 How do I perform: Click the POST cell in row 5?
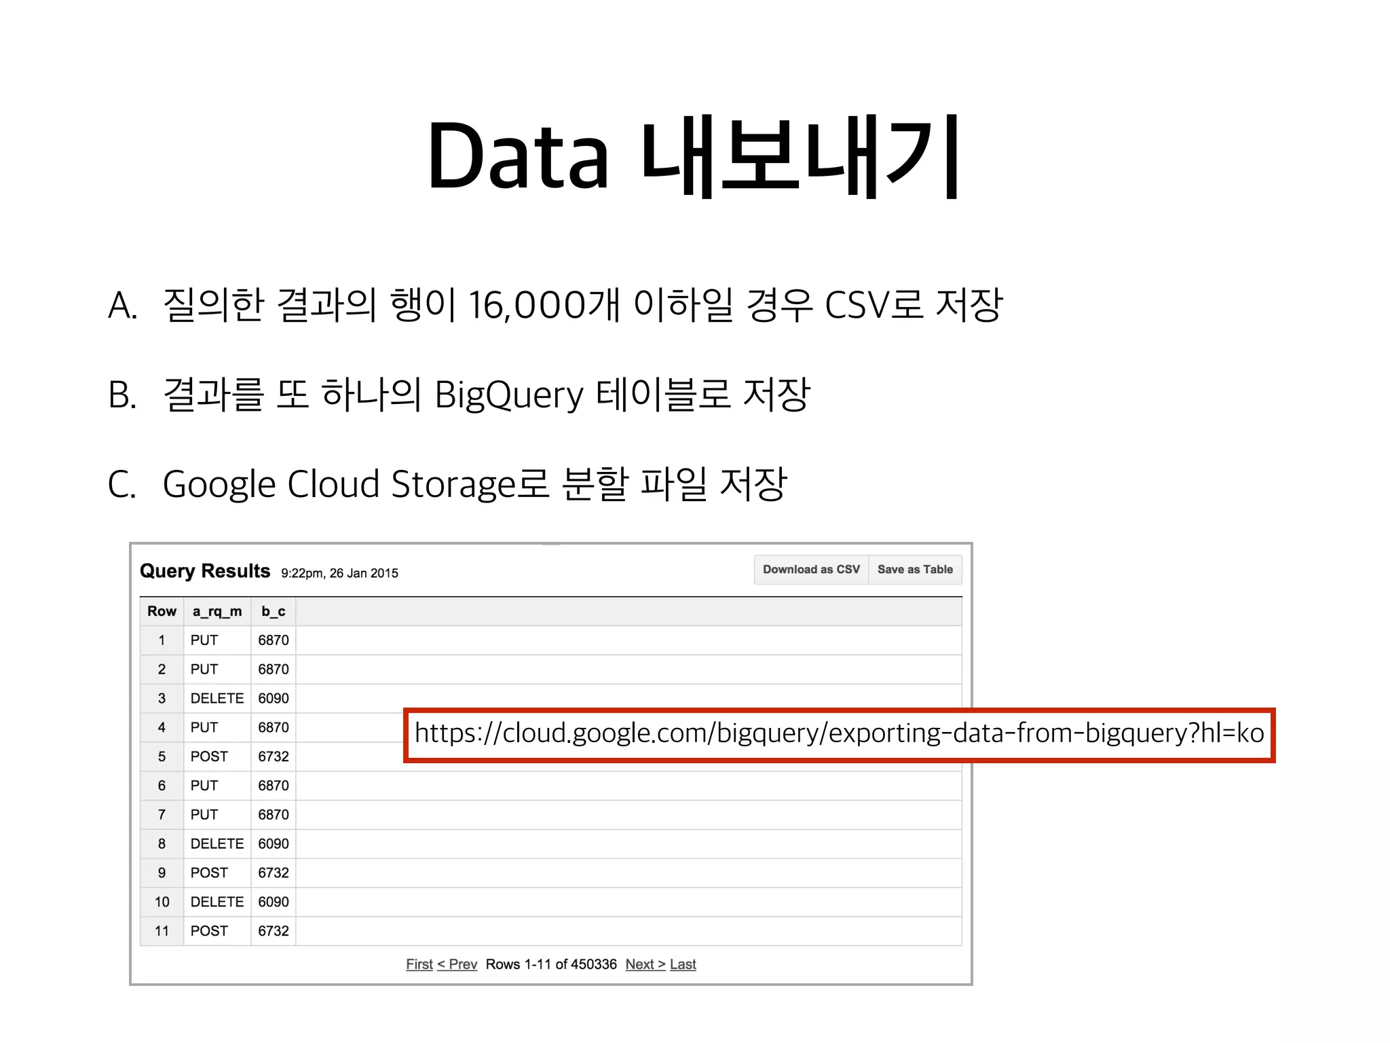[x=217, y=756]
